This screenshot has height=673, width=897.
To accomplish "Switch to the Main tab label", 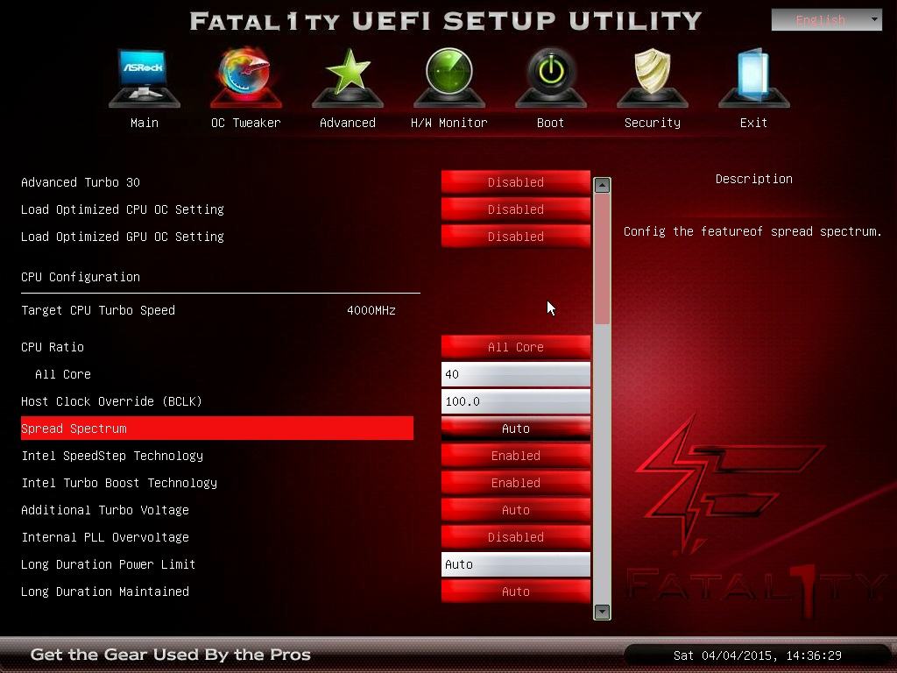I will tap(145, 123).
